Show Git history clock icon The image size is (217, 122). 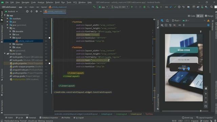pos(179,7)
